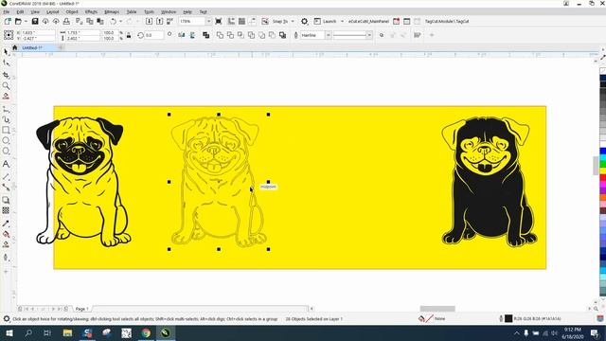Toggle Show grid in standard toolbar
This screenshot has height=341, width=606.
pyautogui.click(x=241, y=21)
